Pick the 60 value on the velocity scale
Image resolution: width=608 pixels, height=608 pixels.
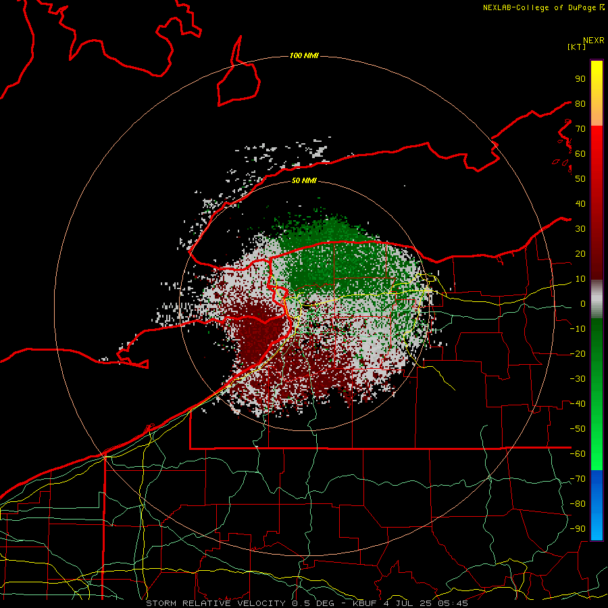[x=580, y=153]
